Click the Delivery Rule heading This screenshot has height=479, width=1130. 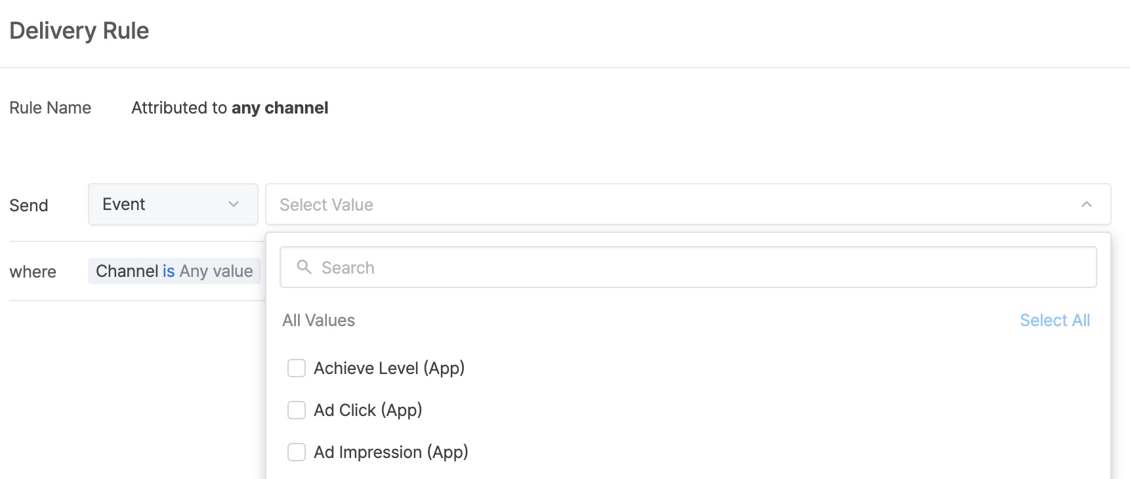coord(79,31)
